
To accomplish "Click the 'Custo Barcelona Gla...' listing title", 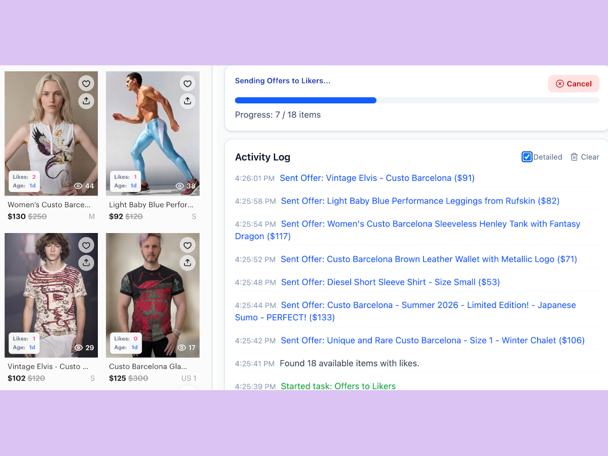I will click(148, 366).
